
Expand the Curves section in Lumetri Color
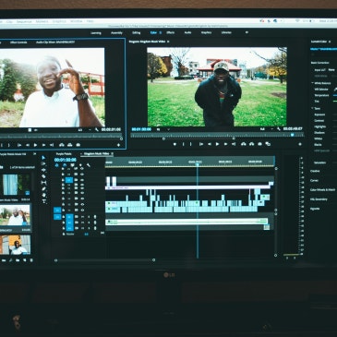pos(315,180)
